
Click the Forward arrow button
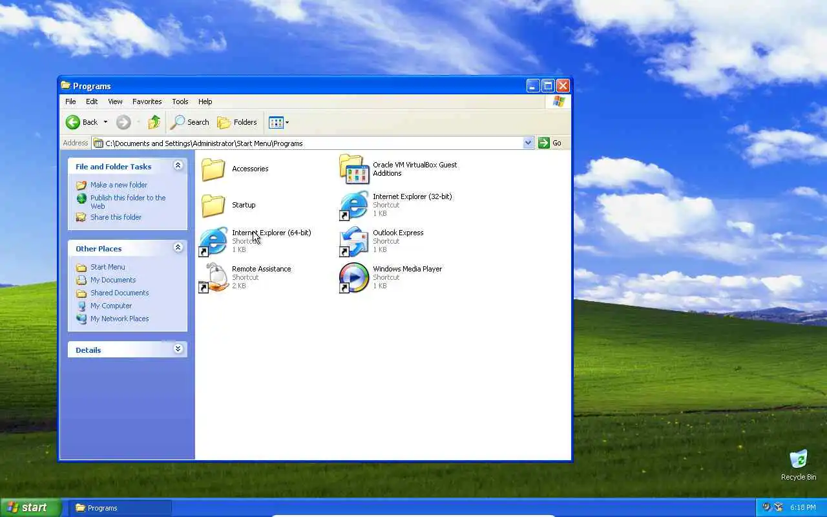(123, 122)
